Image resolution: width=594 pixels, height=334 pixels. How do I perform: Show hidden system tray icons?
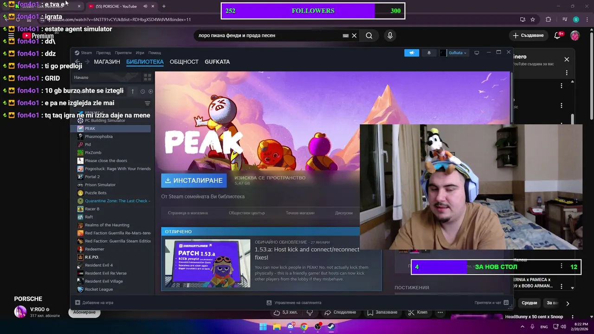[x=523, y=327]
